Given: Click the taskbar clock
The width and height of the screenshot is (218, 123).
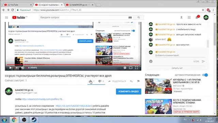Looking at the screenshot, I should pos(209,120).
